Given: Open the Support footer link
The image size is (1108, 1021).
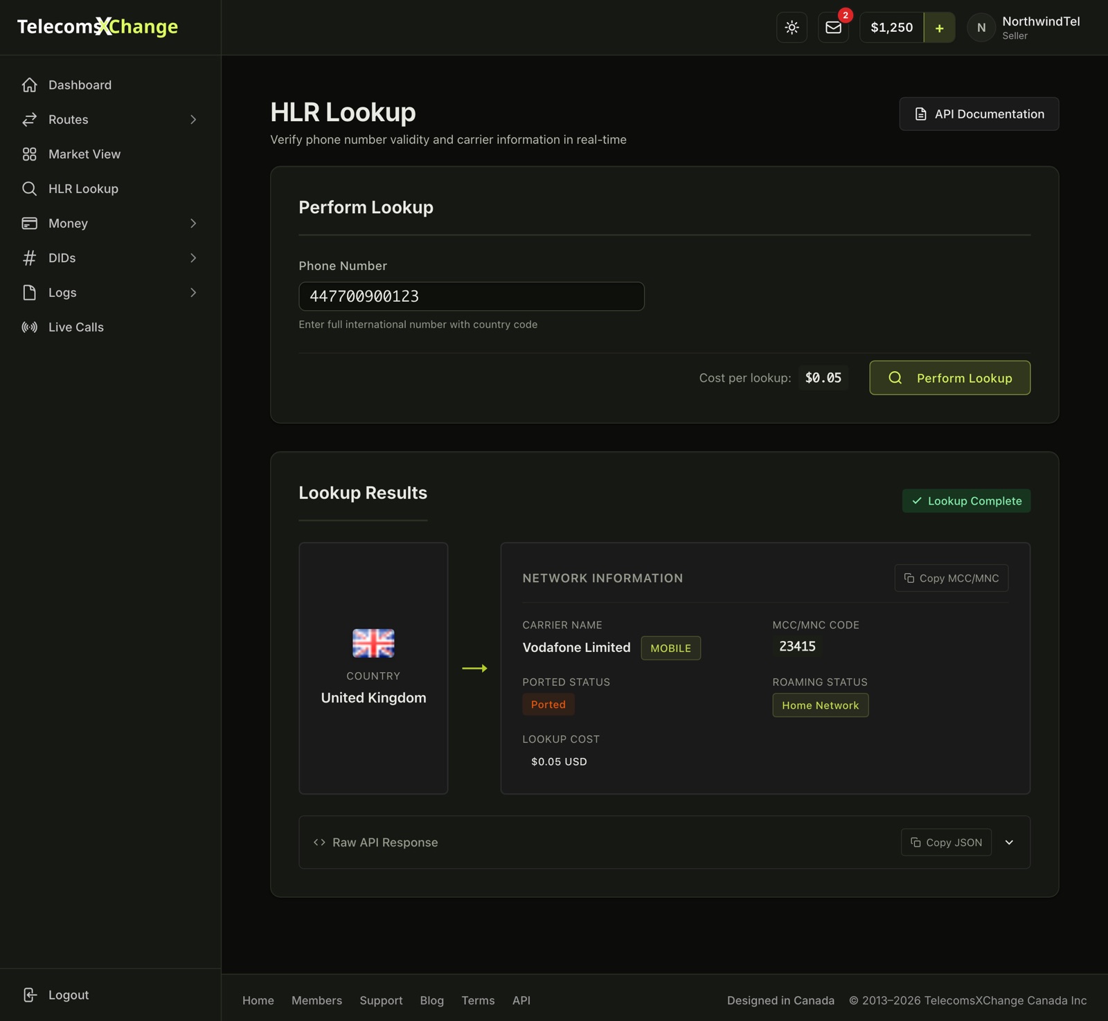Looking at the screenshot, I should click(381, 1000).
